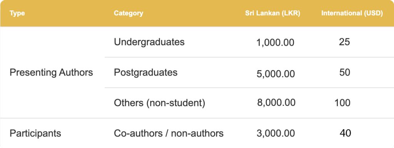The image size is (394, 148).
Task: Click the Co-authors / non-authors cell
Action: [169, 133]
